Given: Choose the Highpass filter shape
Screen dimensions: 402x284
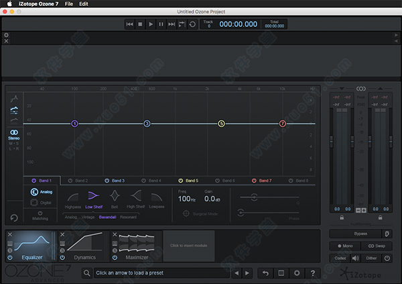Looking at the screenshot, I should [73, 199].
